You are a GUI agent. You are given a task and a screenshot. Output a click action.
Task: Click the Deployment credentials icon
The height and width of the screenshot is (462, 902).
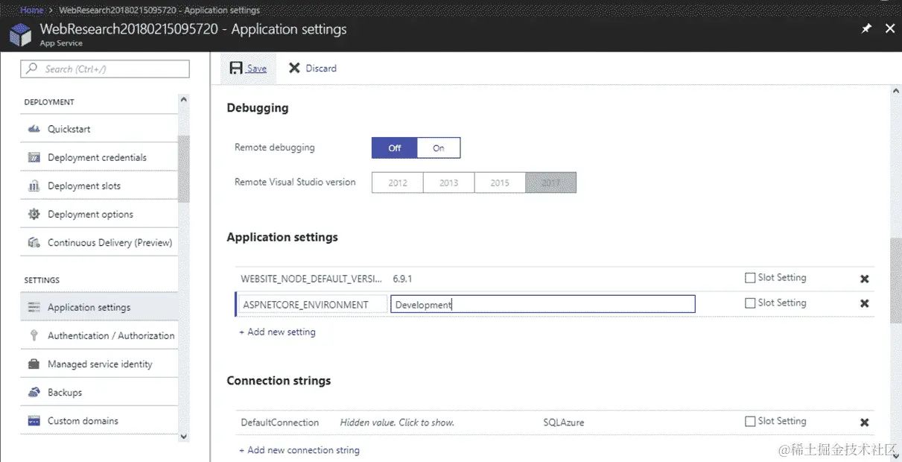[x=34, y=157]
